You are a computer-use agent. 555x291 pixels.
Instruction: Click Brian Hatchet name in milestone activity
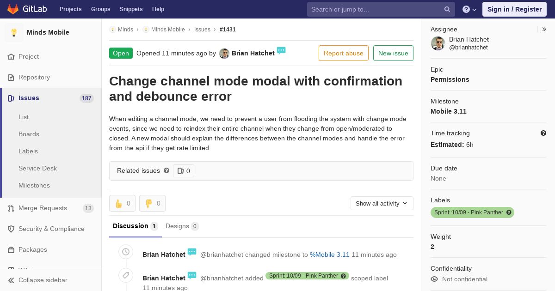(164, 255)
